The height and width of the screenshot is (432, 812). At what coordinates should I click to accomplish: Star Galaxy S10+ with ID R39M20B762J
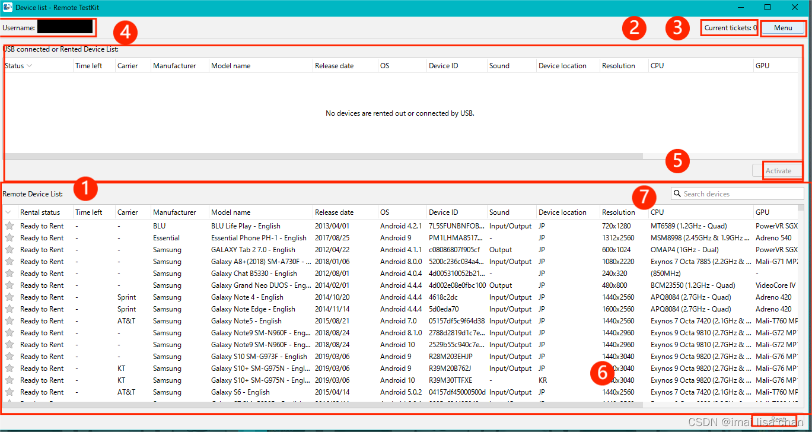(9, 368)
